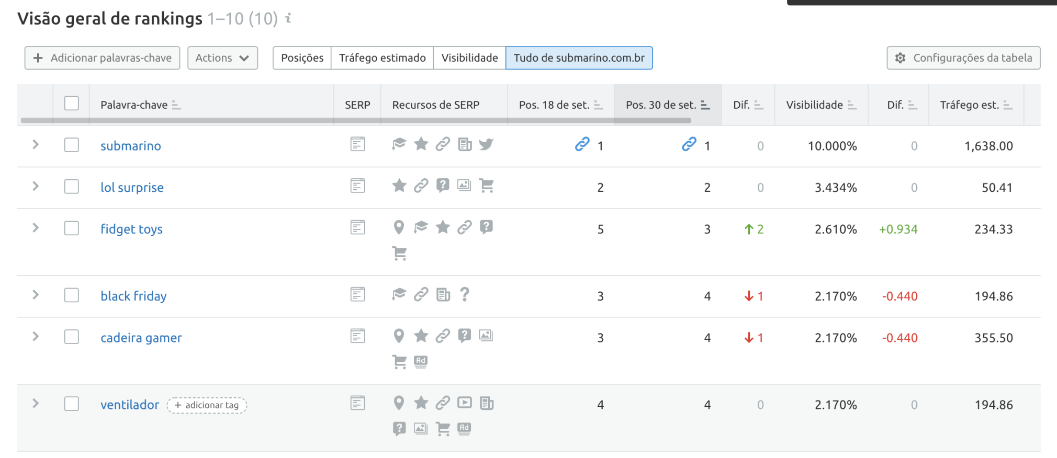Switch to Posições tab
Viewport: 1057px width, 458px height.
302,58
